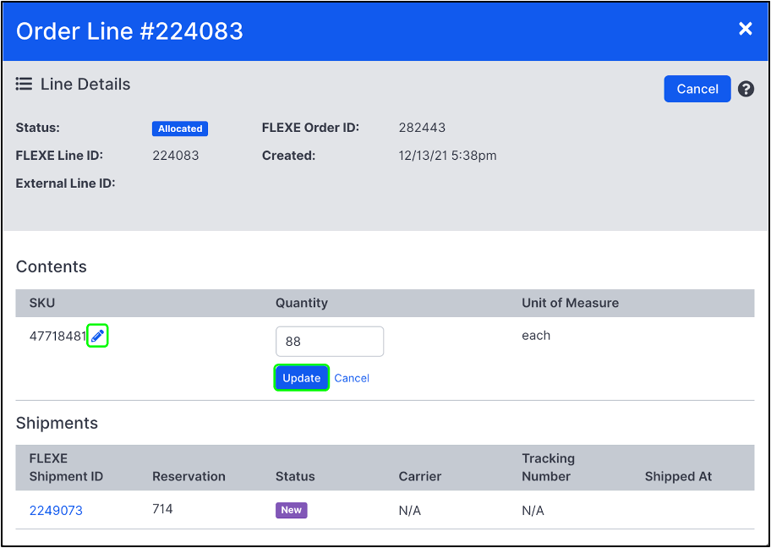Click the Shipments section heading
Viewport: 771px width, 548px height.
point(57,423)
